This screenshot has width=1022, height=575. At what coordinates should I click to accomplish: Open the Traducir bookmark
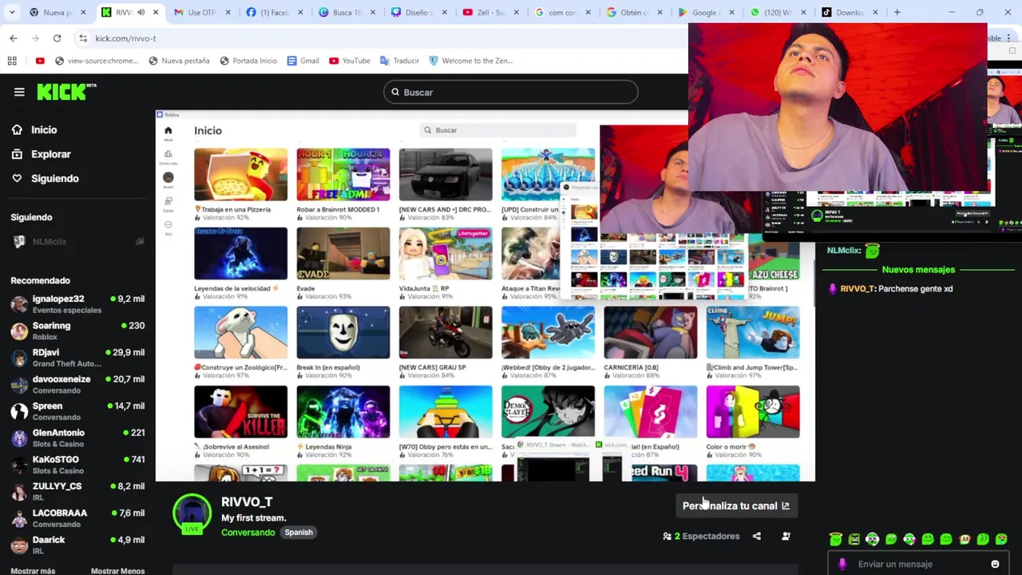click(399, 61)
